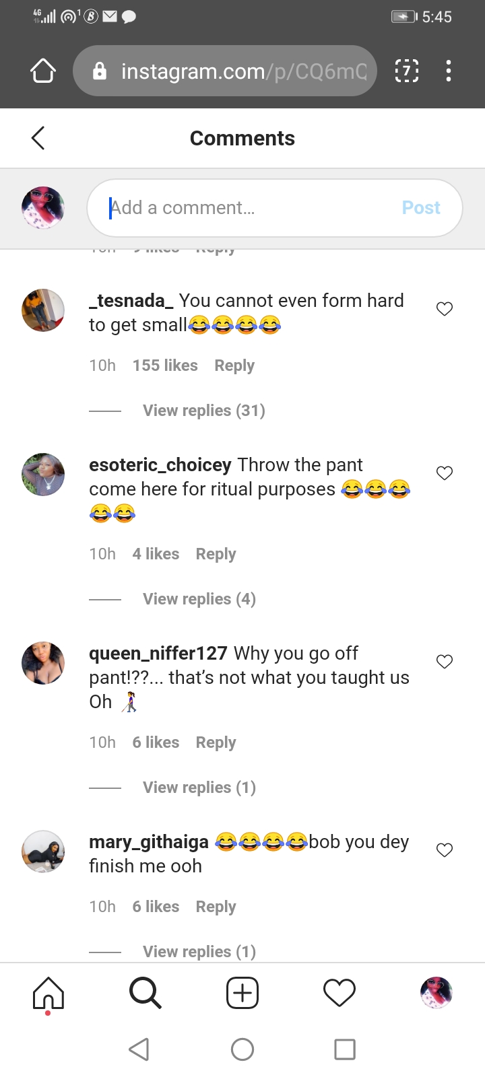Open browser home page icon
The width and height of the screenshot is (485, 1077).
pyautogui.click(x=43, y=71)
